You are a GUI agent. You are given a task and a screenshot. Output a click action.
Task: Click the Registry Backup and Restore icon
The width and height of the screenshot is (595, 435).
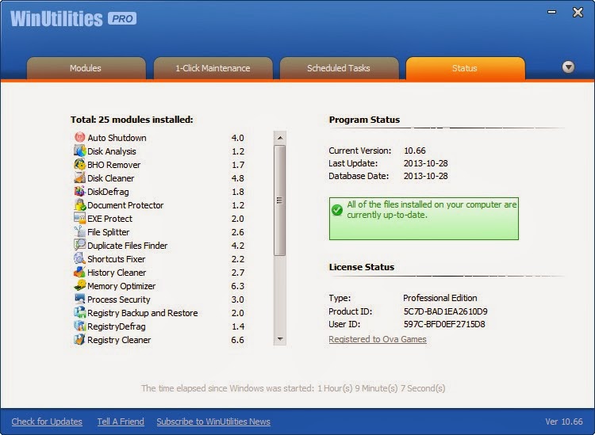(x=79, y=312)
